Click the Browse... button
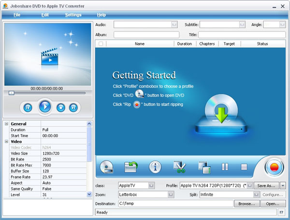The width and height of the screenshot is (290, 220). pos(246,204)
